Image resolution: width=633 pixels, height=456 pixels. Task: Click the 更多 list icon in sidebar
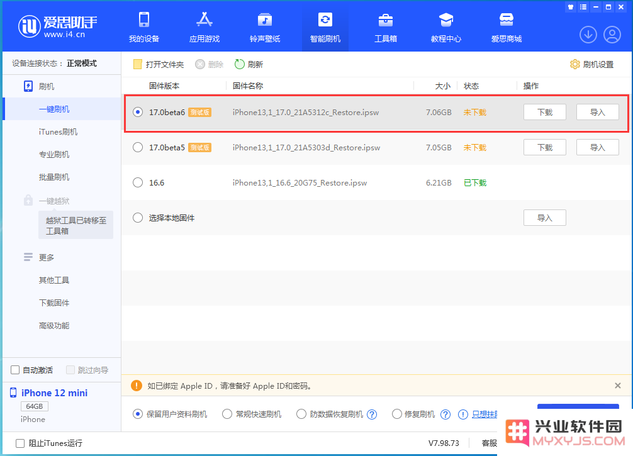(28, 257)
